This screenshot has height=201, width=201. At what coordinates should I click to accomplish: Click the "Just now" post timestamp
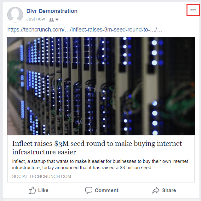pyautogui.click(x=36, y=19)
